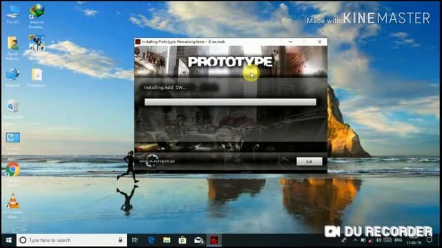Click the taskbar clock and date
This screenshot has height=248, width=442.
tap(414, 240)
